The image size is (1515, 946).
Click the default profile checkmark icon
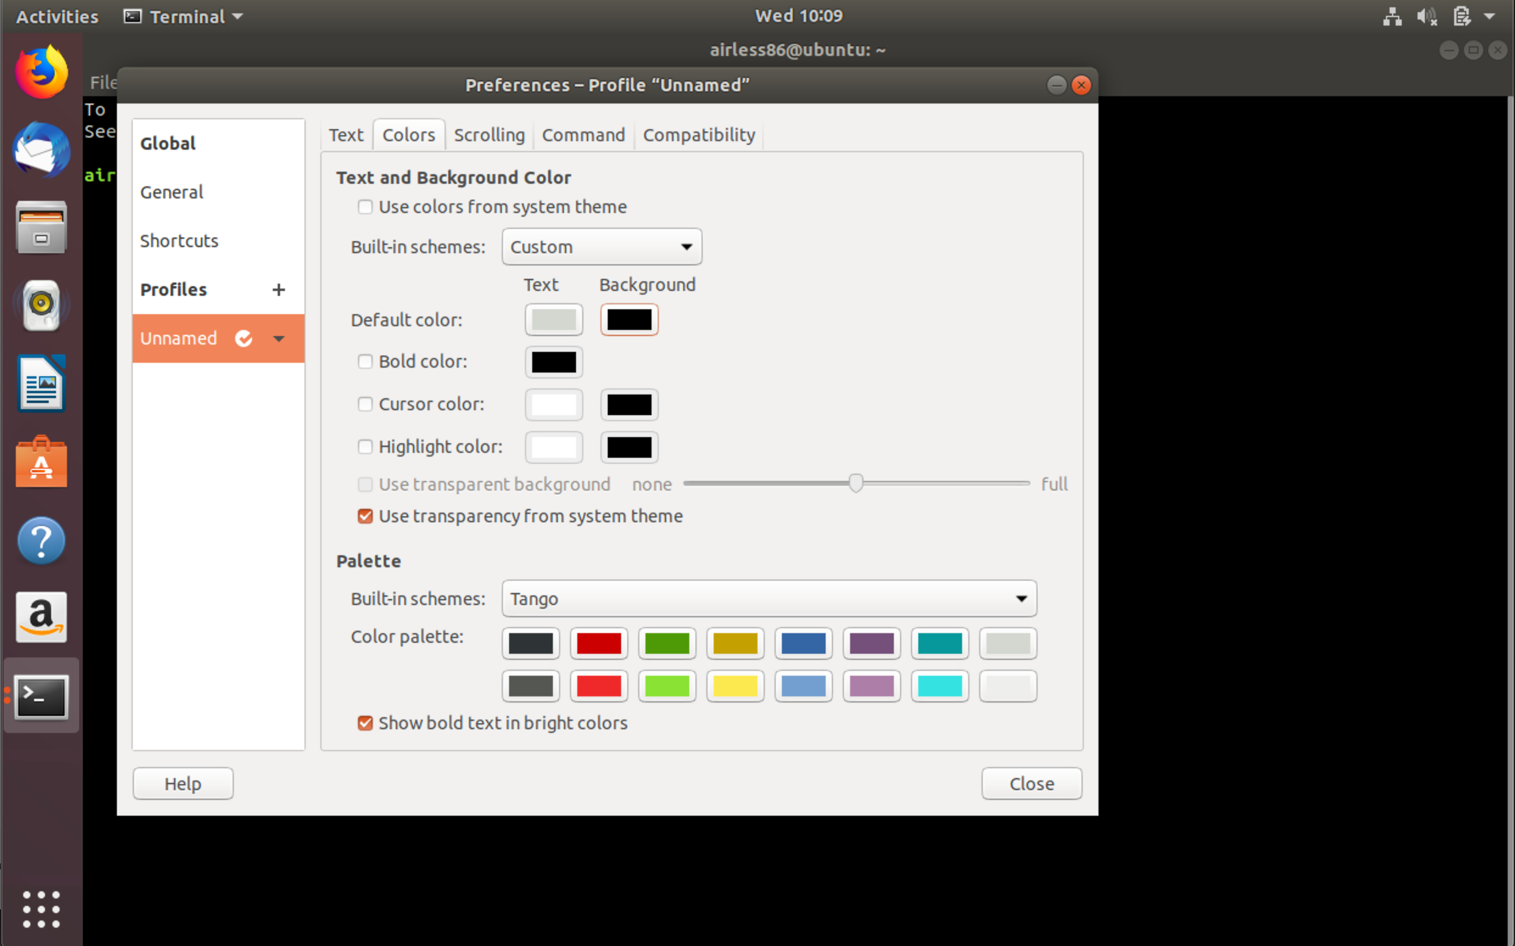click(244, 338)
